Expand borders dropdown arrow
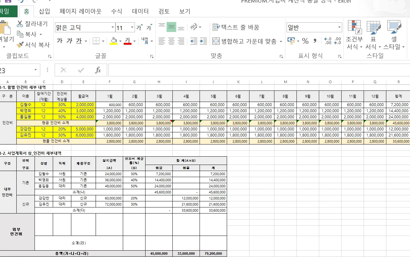 pyautogui.click(x=103, y=41)
